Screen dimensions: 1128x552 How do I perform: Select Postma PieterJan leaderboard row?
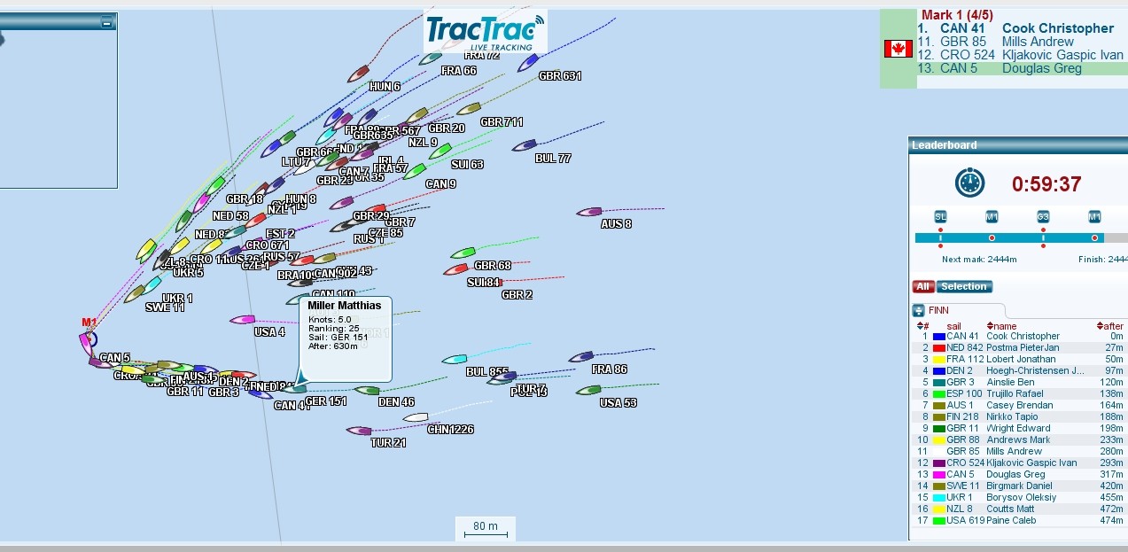pos(1018,348)
